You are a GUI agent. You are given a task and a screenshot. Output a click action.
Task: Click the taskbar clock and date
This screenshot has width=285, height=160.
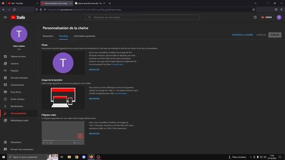pyautogui.click(x=272, y=157)
